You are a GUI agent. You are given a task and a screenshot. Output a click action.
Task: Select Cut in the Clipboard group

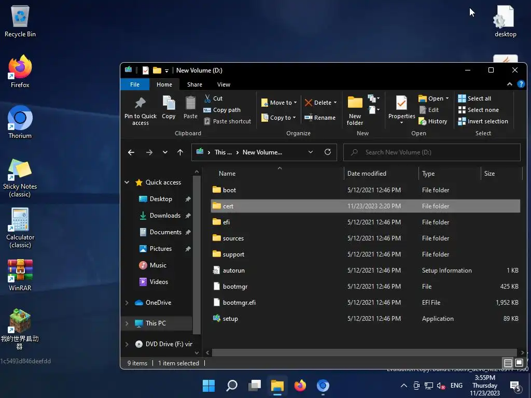point(213,98)
